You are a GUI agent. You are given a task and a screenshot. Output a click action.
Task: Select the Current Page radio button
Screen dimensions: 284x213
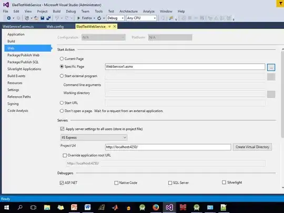(62, 59)
